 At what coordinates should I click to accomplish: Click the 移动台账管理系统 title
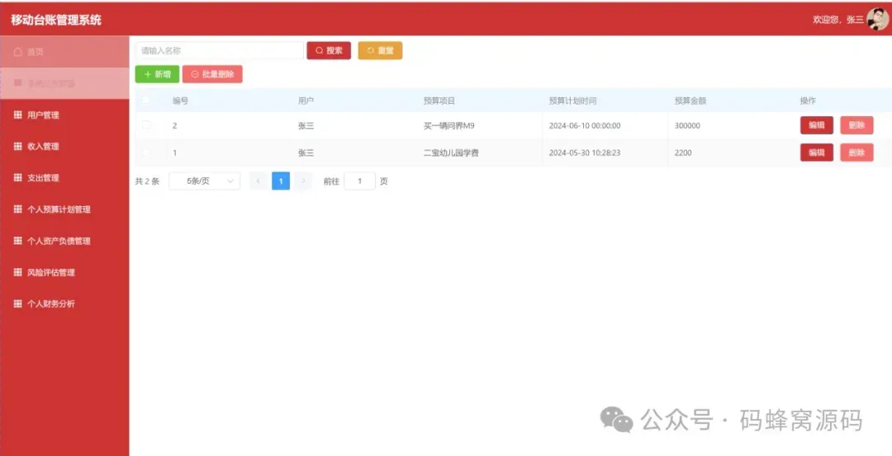(56, 20)
